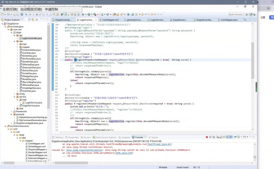The width and height of the screenshot is (274, 169).
Task: Go to next annotation arrow icon
Action: [x=137, y=15]
